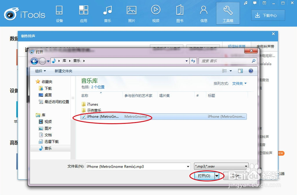The width and height of the screenshot is (297, 195).
Task: Select the iPhone (MetroGn... mp3 file
Action: (163, 116)
